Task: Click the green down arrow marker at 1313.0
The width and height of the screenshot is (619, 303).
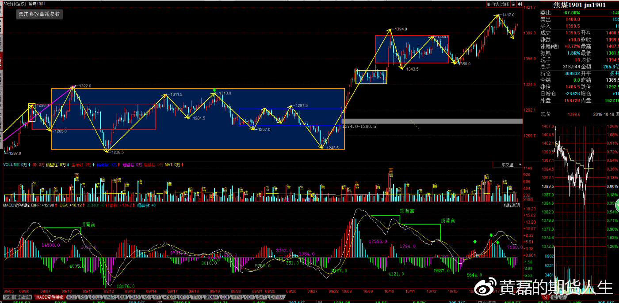Action: [x=214, y=90]
